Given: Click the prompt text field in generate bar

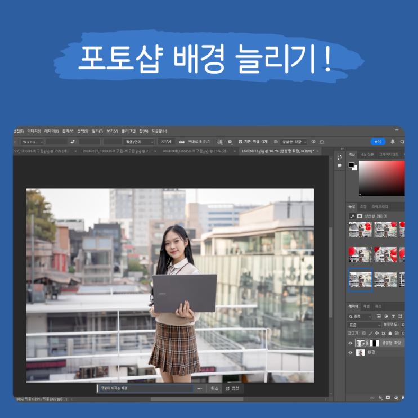Looking at the screenshot, I should click(x=146, y=388).
